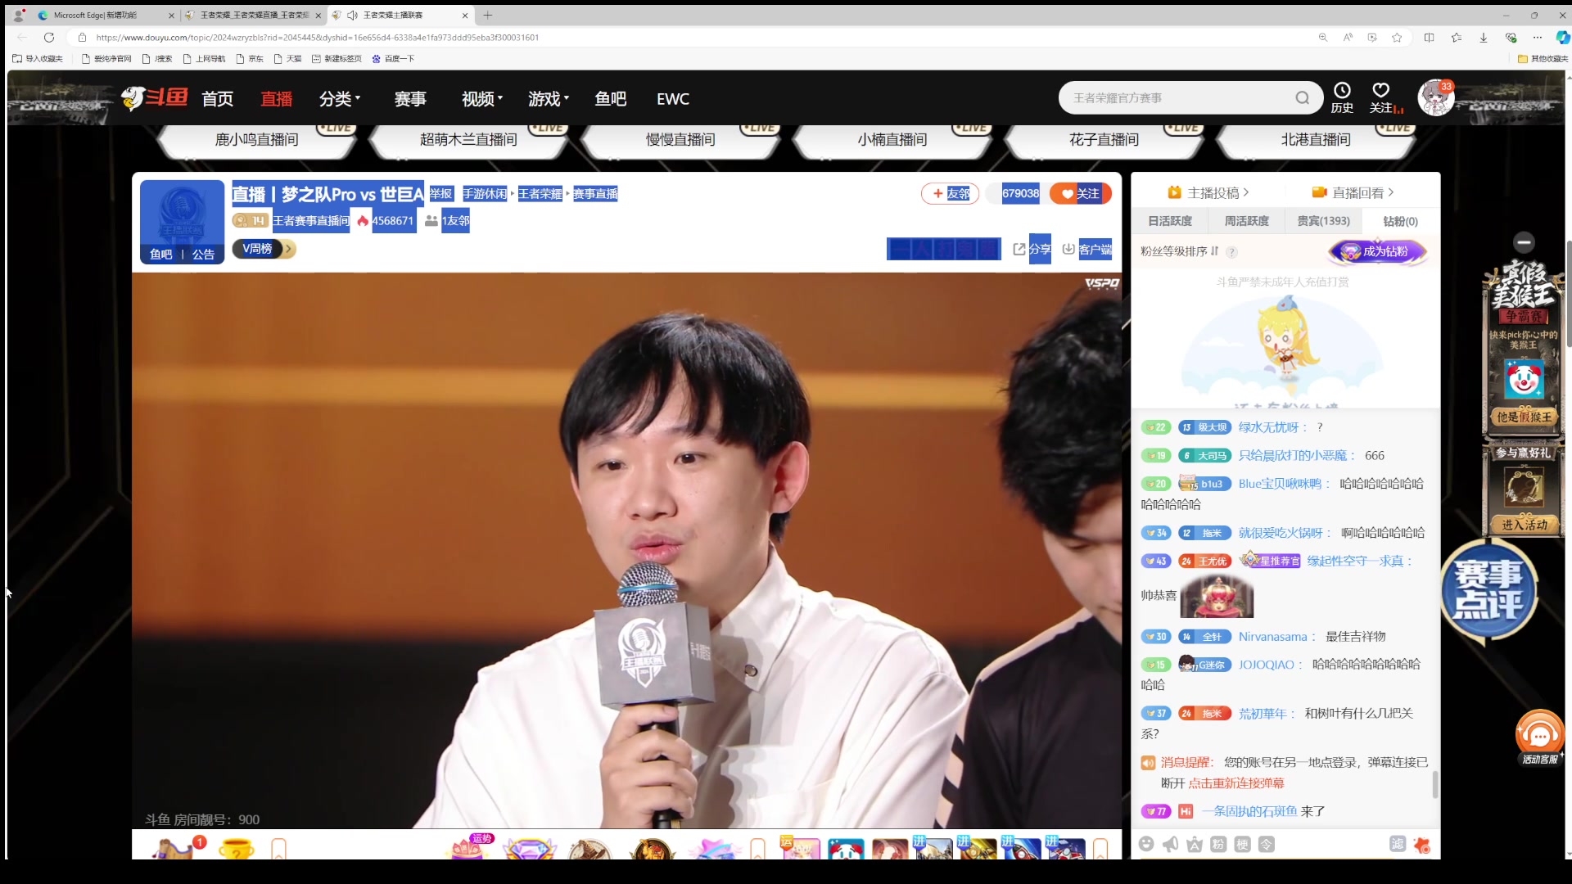Click the 客户端 download client icon
Viewport: 1572px width, 884px height.
[x=1068, y=249]
